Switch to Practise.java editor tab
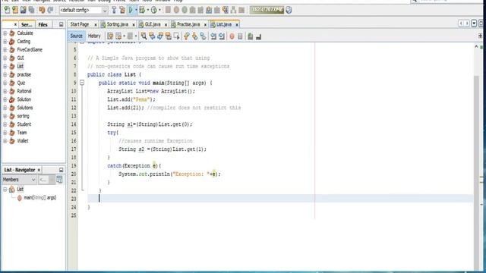486x273 pixels. coord(188,24)
